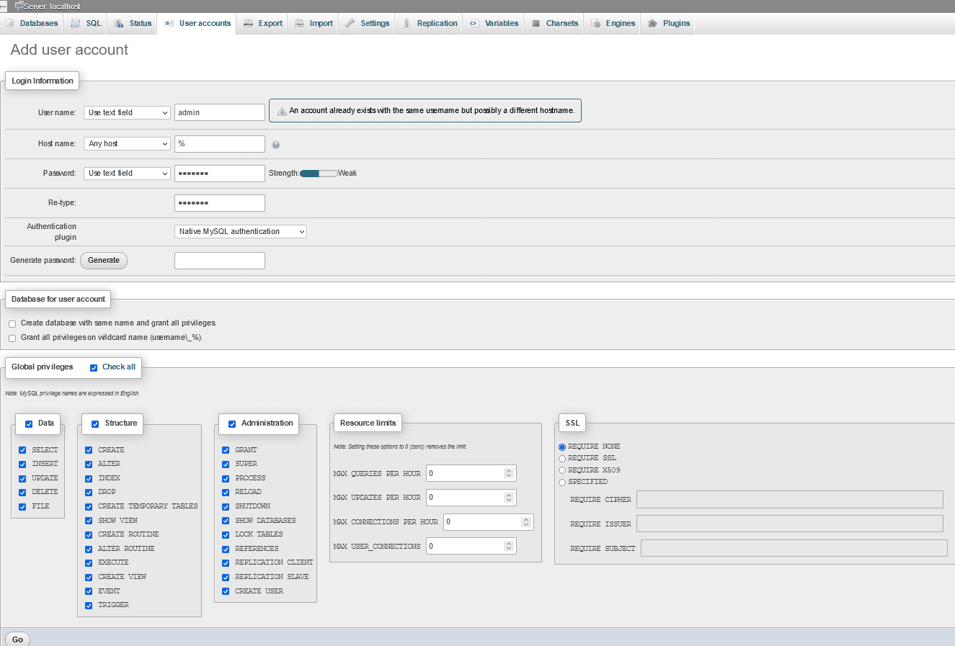
Task: Click the server icon beside Server: localhost
Action: pos(19,6)
